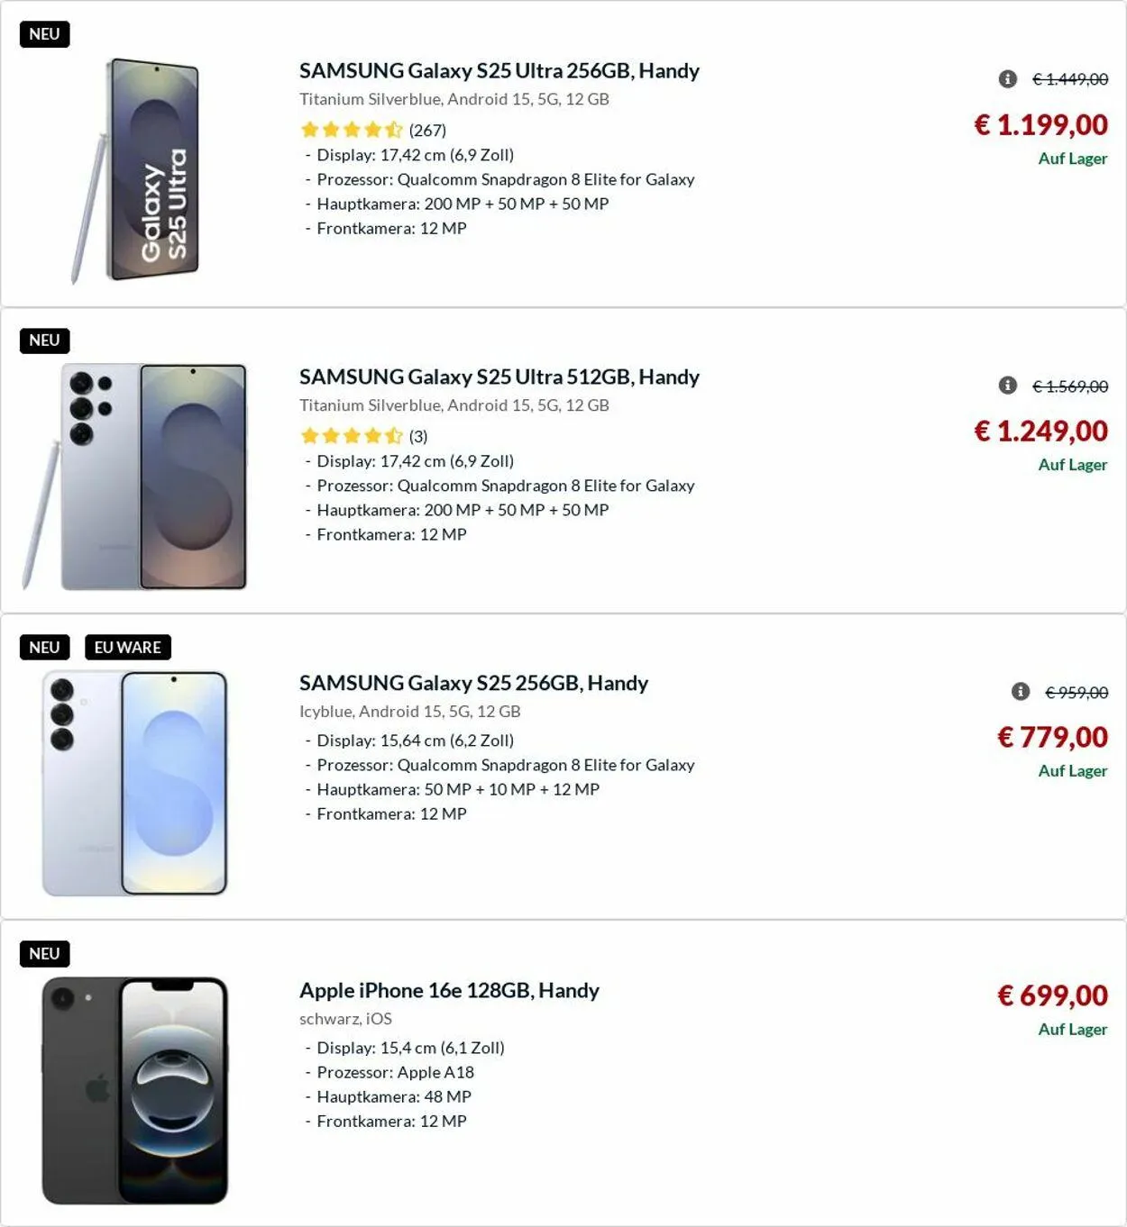View Icyblue Galaxy S25 product image
Screen dimensions: 1127x1227
(x=135, y=784)
